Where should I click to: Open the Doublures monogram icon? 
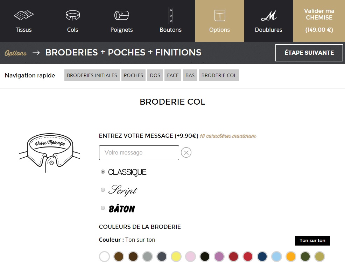click(269, 15)
